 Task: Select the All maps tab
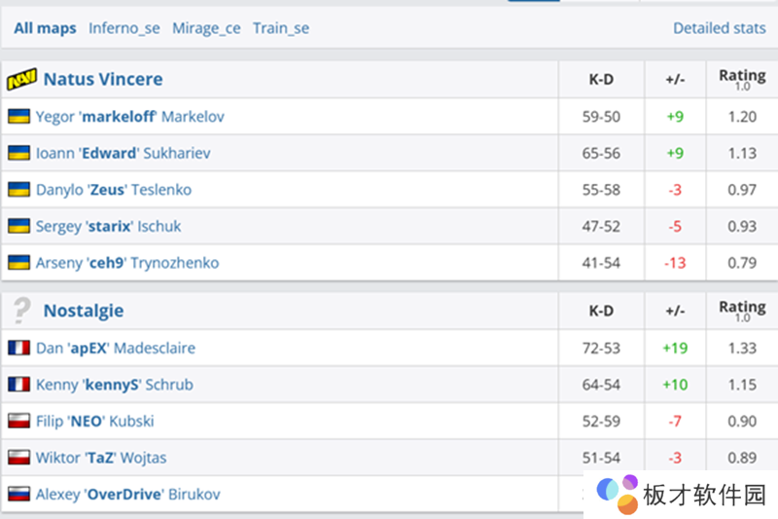(x=45, y=28)
